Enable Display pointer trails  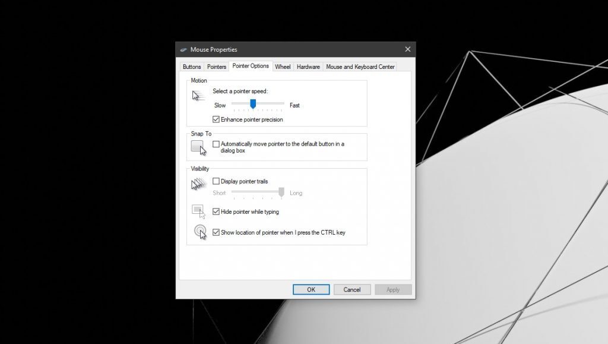point(217,181)
